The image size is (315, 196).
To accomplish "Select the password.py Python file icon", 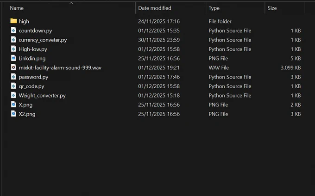I will tap(13, 77).
